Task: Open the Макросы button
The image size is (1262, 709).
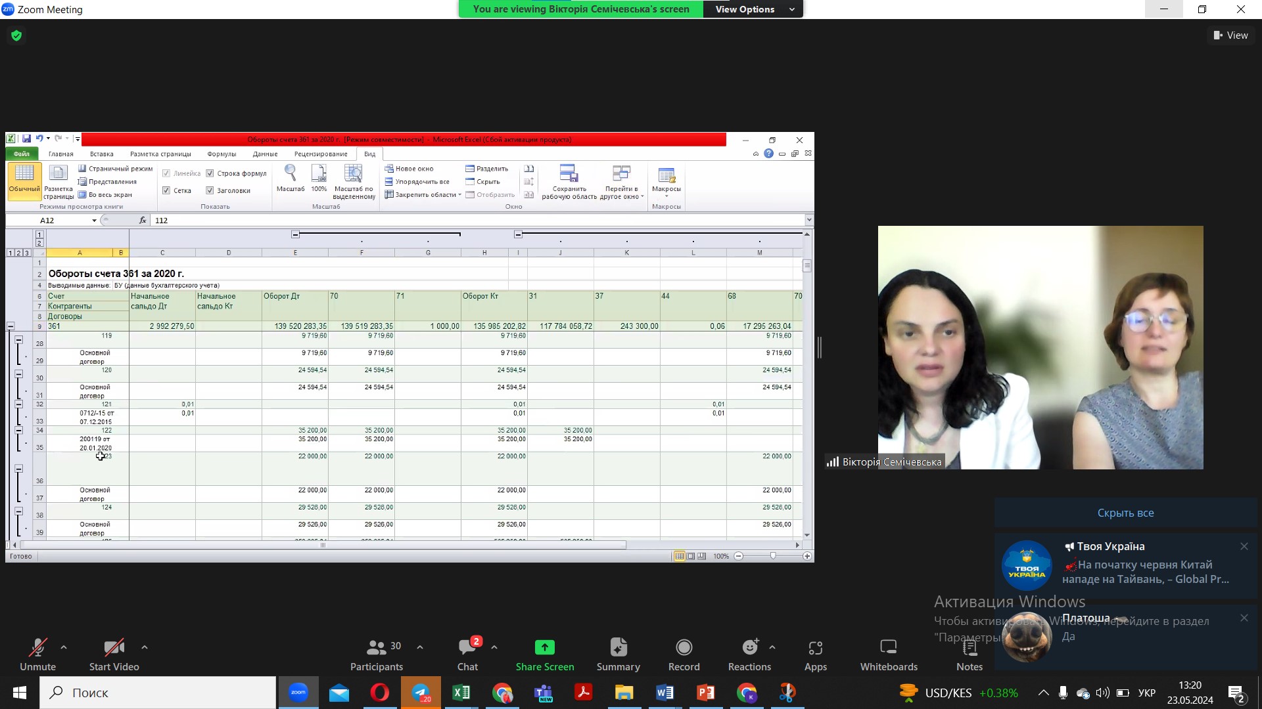Action: coord(666,181)
